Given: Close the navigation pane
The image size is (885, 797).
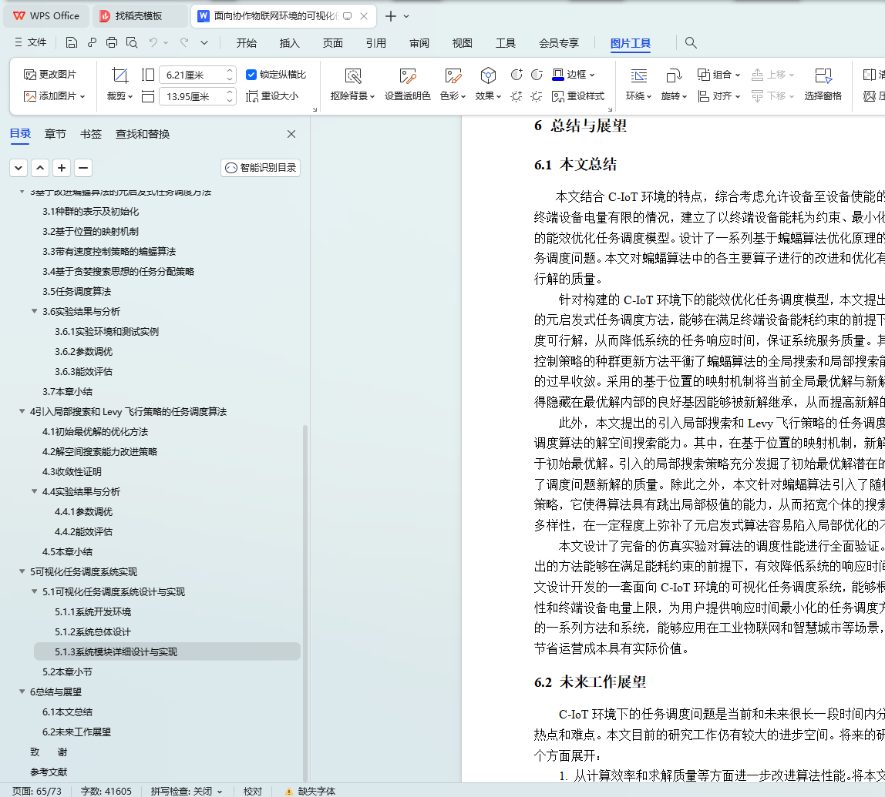Looking at the screenshot, I should pos(291,134).
